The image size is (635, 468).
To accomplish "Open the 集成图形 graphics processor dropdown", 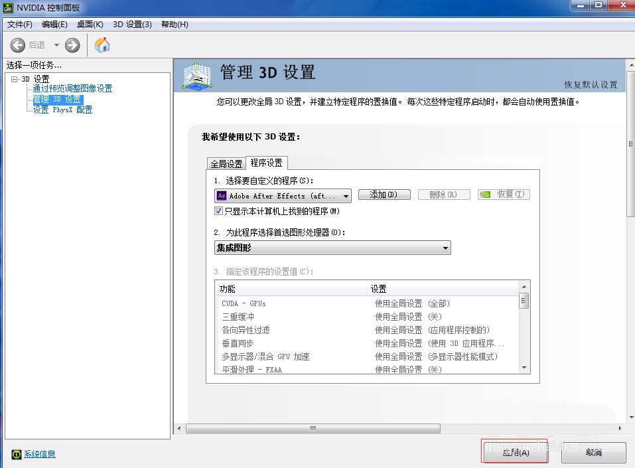I will pos(332,248).
